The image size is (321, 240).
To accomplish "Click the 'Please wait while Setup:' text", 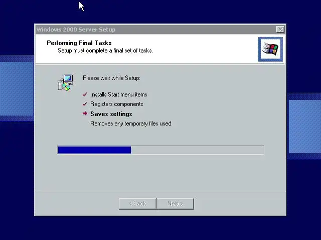I will tap(111, 78).
